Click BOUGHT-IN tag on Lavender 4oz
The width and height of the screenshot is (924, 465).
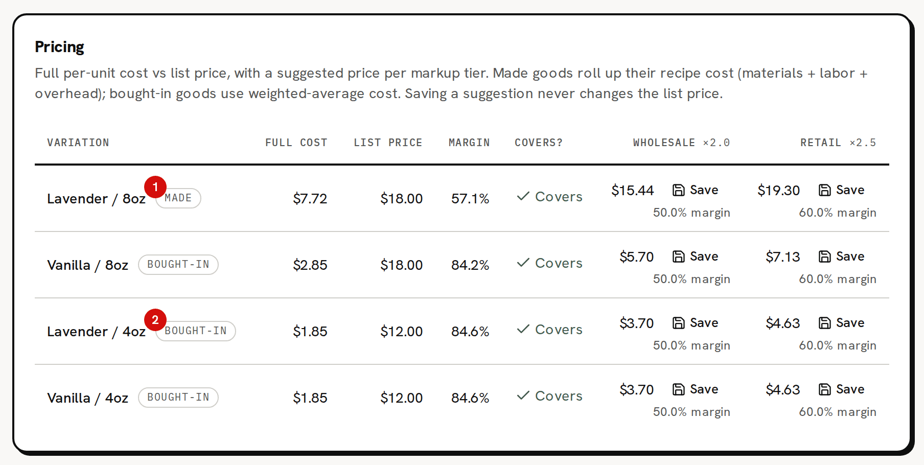(196, 331)
